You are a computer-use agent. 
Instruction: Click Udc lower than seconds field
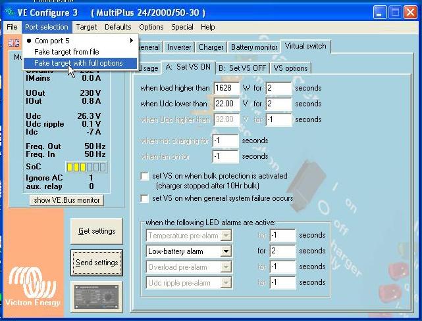[278, 104]
